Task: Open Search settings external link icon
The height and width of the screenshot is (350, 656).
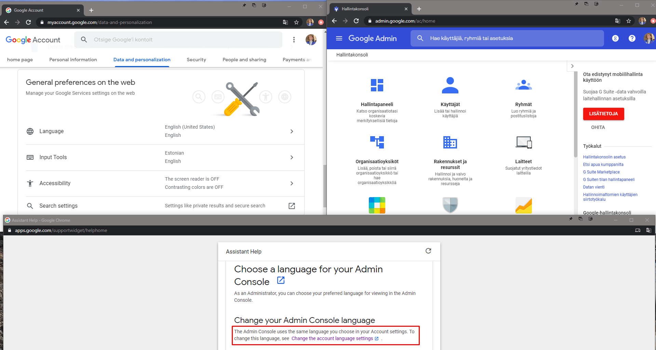Action: click(292, 206)
